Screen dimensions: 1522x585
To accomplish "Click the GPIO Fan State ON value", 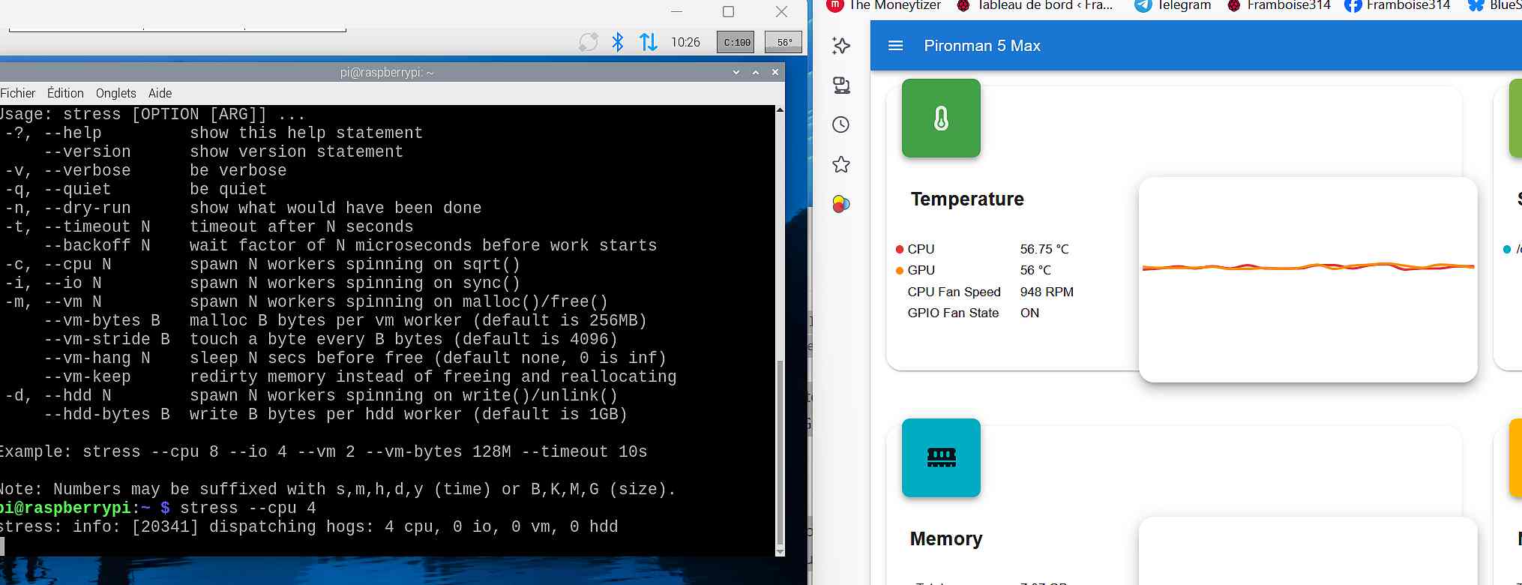I will [1029, 313].
